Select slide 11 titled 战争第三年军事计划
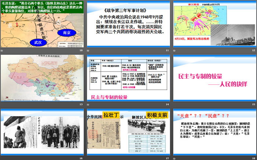The height and width of the screenshot is (160, 257). click(x=128, y=24)
